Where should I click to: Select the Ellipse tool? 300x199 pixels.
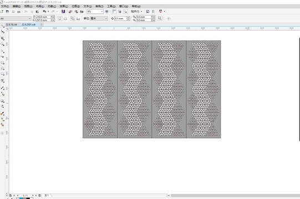coord(2,69)
